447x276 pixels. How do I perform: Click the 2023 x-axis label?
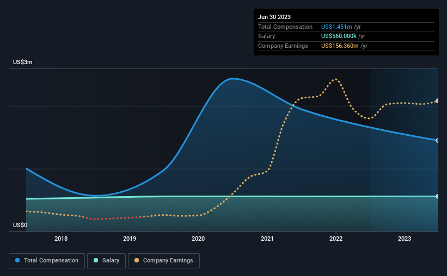coord(405,239)
